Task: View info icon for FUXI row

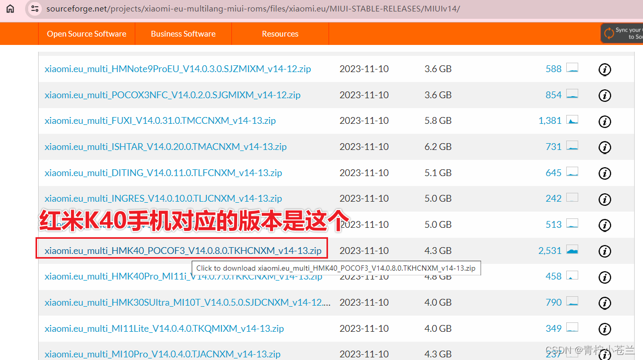Action: [x=604, y=122]
